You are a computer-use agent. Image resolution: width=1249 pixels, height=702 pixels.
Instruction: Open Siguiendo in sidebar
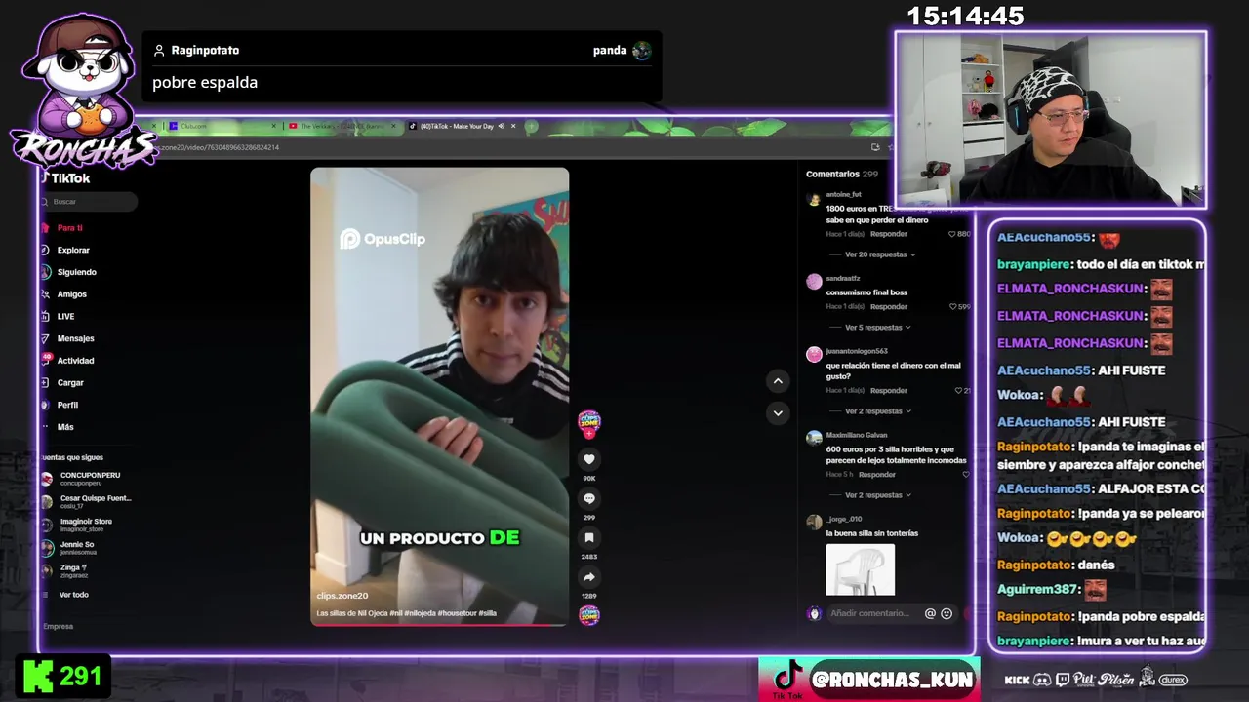click(x=76, y=272)
